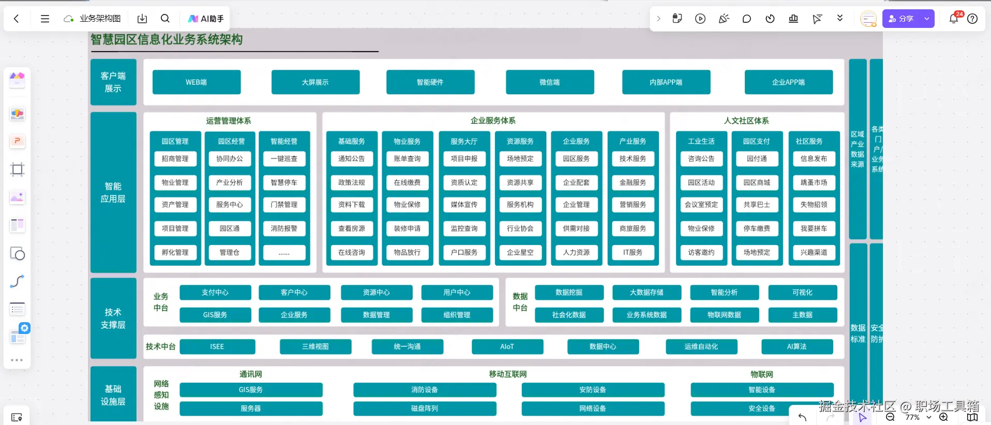The width and height of the screenshot is (991, 425).
Task: Click the 消防设备 box
Action: [x=425, y=390]
